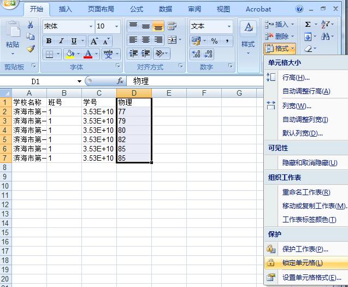Switch to the 插入 ribbon tab
The height and width of the screenshot is (287, 348).
pos(65,9)
